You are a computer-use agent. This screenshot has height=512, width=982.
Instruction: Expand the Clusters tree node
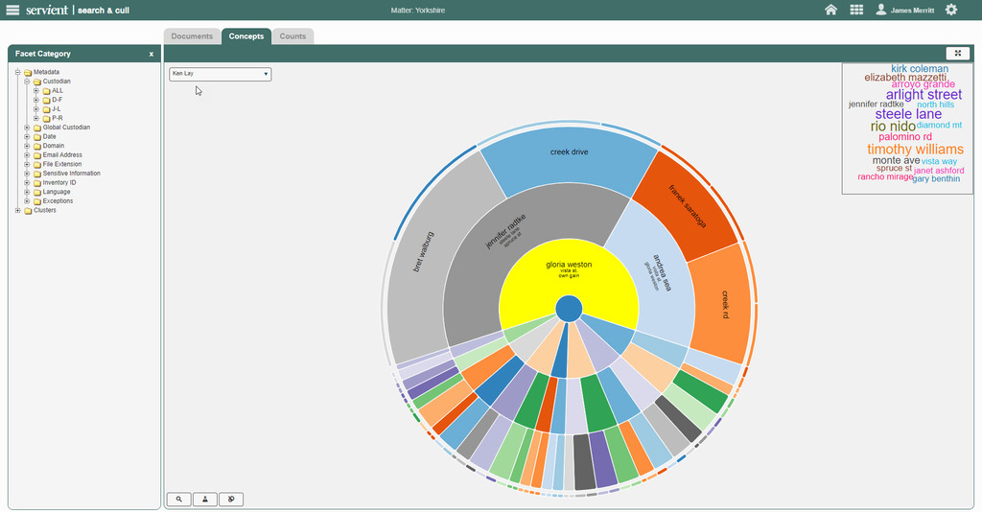(17, 210)
